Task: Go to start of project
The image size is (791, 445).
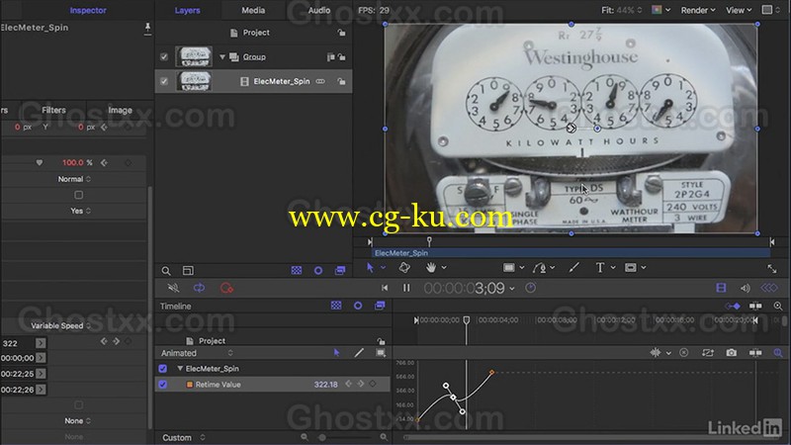Action: point(385,288)
